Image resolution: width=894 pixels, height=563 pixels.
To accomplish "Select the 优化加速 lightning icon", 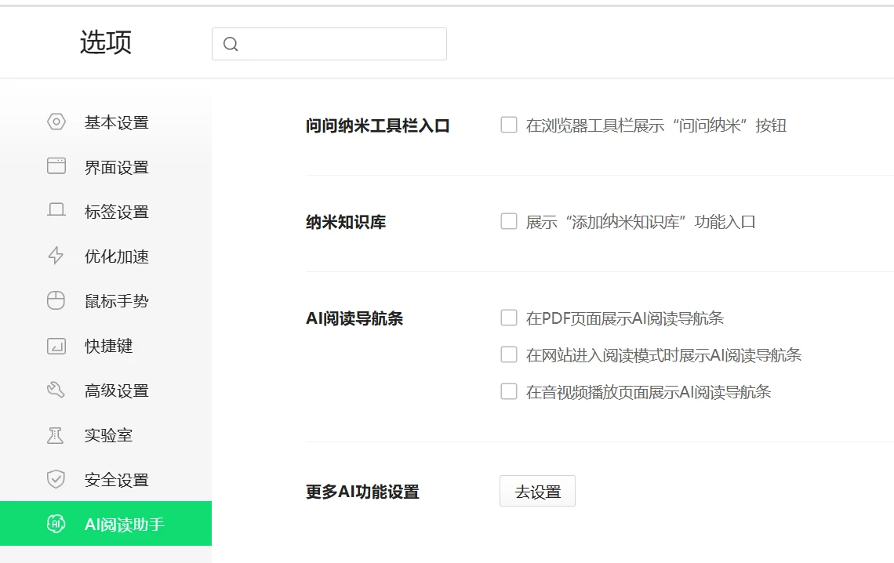I will pos(55,256).
